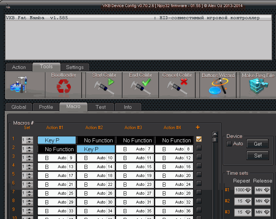The height and width of the screenshot is (219, 276).
Task: Click the app icon in title bar
Action: [x=8, y=7]
